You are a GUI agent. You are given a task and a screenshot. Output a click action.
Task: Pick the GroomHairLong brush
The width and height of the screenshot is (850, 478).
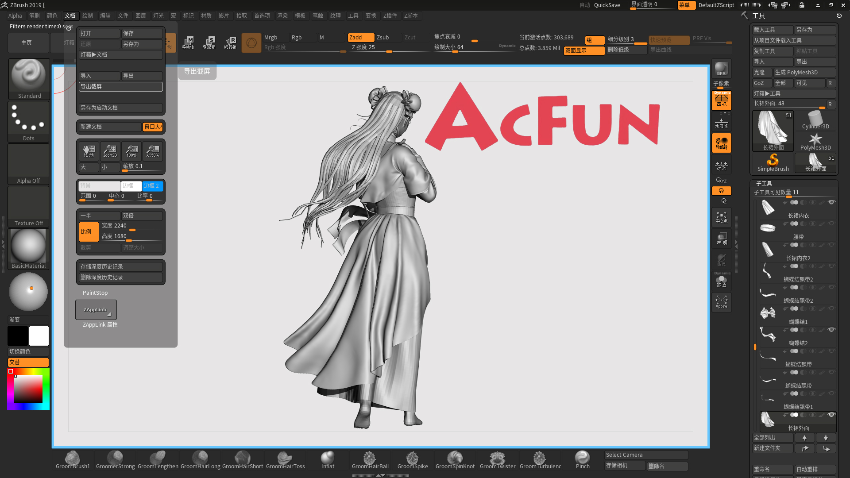pyautogui.click(x=200, y=460)
